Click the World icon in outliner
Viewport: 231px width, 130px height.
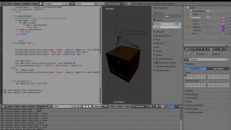point(191,14)
